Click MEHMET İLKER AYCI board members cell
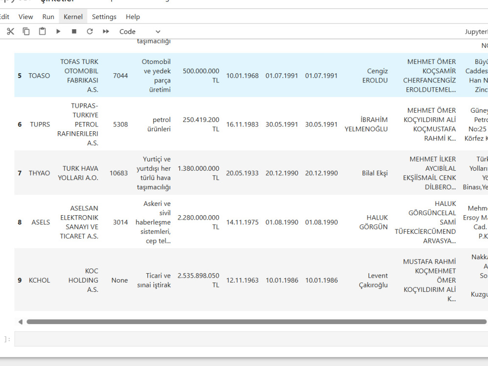The height and width of the screenshot is (366, 488). click(429, 173)
